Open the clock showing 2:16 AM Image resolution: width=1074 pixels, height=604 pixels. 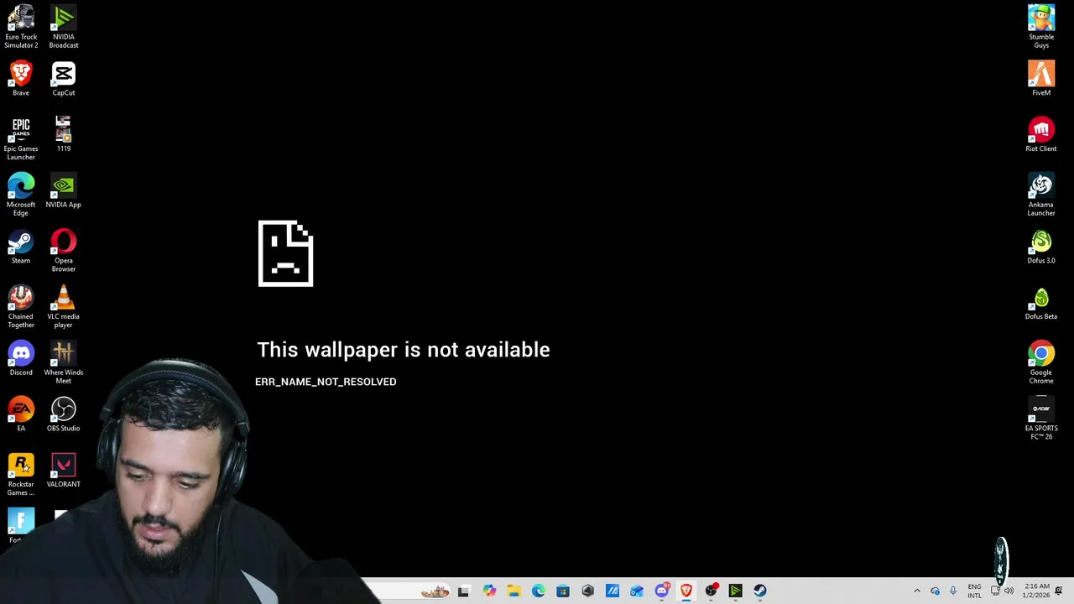pos(1037,591)
